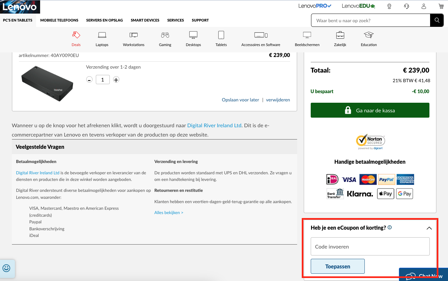Click the U bespaart label
448x281 pixels.
click(322, 91)
